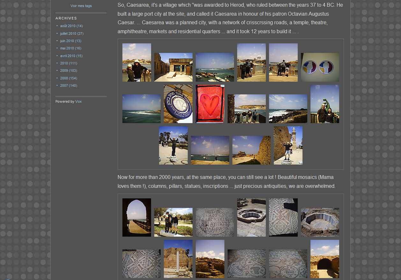Click the Vox link in the sidebar
Viewport: 401px width, 280px height.
click(78, 102)
